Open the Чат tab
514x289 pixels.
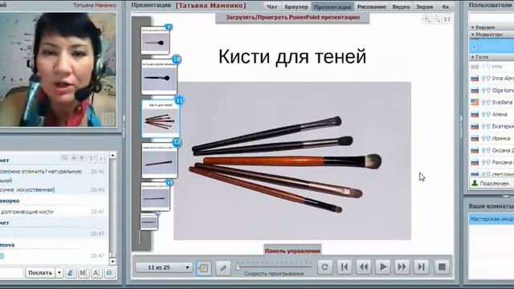(272, 6)
